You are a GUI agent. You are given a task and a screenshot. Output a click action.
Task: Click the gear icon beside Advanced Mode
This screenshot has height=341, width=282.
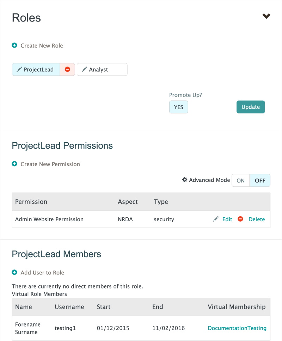pos(185,180)
